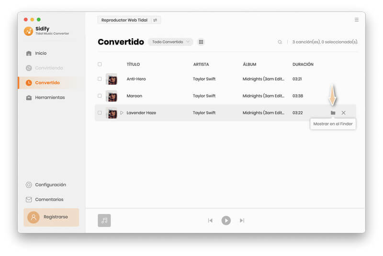Click the TÍTULO column header

pos(133,64)
